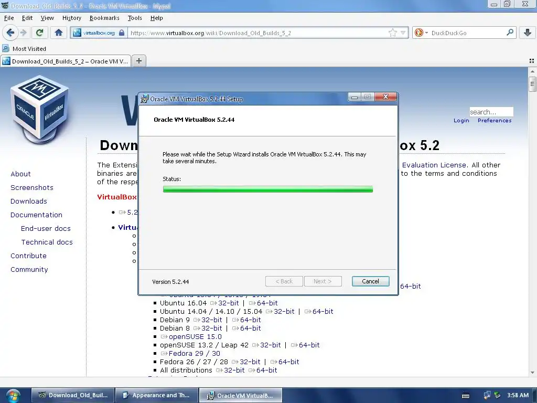Open the openSUSE 15.0 link
The height and width of the screenshot is (403, 537).
[x=191, y=337]
